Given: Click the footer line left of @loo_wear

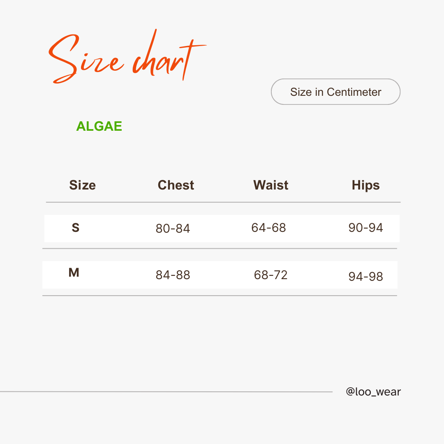Looking at the screenshot, I should (166, 392).
